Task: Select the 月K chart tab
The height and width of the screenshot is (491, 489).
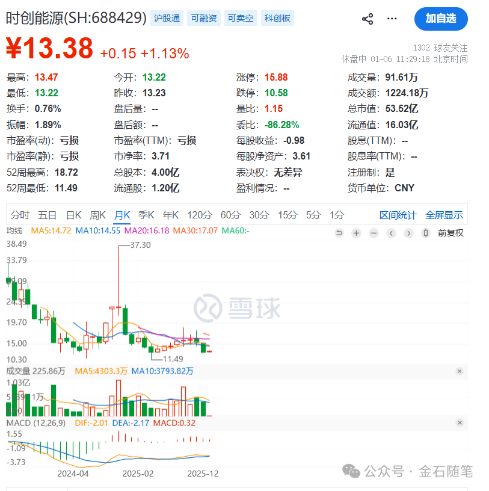Action: click(x=122, y=215)
